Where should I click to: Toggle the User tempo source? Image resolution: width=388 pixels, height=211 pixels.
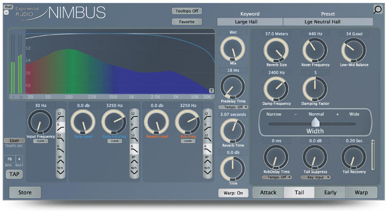click(x=14, y=141)
